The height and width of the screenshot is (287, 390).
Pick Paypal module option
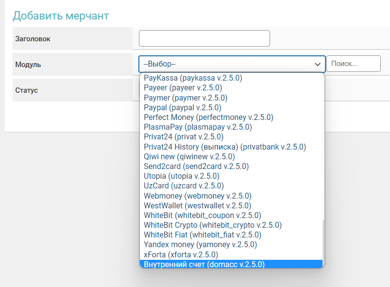click(183, 107)
